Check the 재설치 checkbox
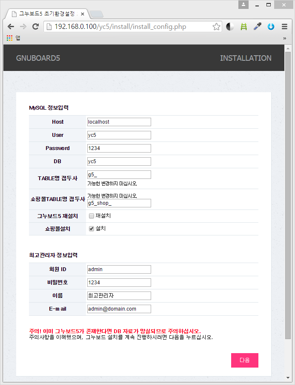 click(x=92, y=216)
